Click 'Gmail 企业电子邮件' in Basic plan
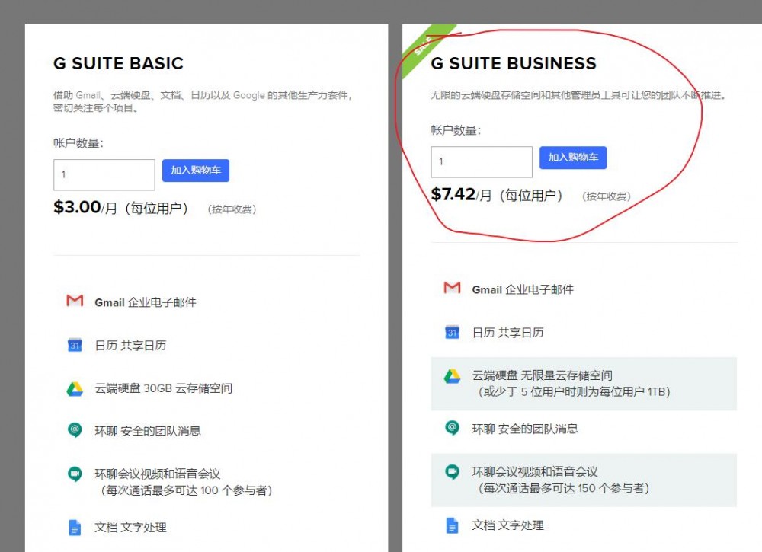 (146, 302)
